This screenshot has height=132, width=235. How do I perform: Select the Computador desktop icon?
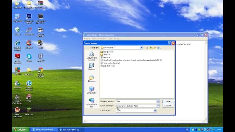(17, 18)
